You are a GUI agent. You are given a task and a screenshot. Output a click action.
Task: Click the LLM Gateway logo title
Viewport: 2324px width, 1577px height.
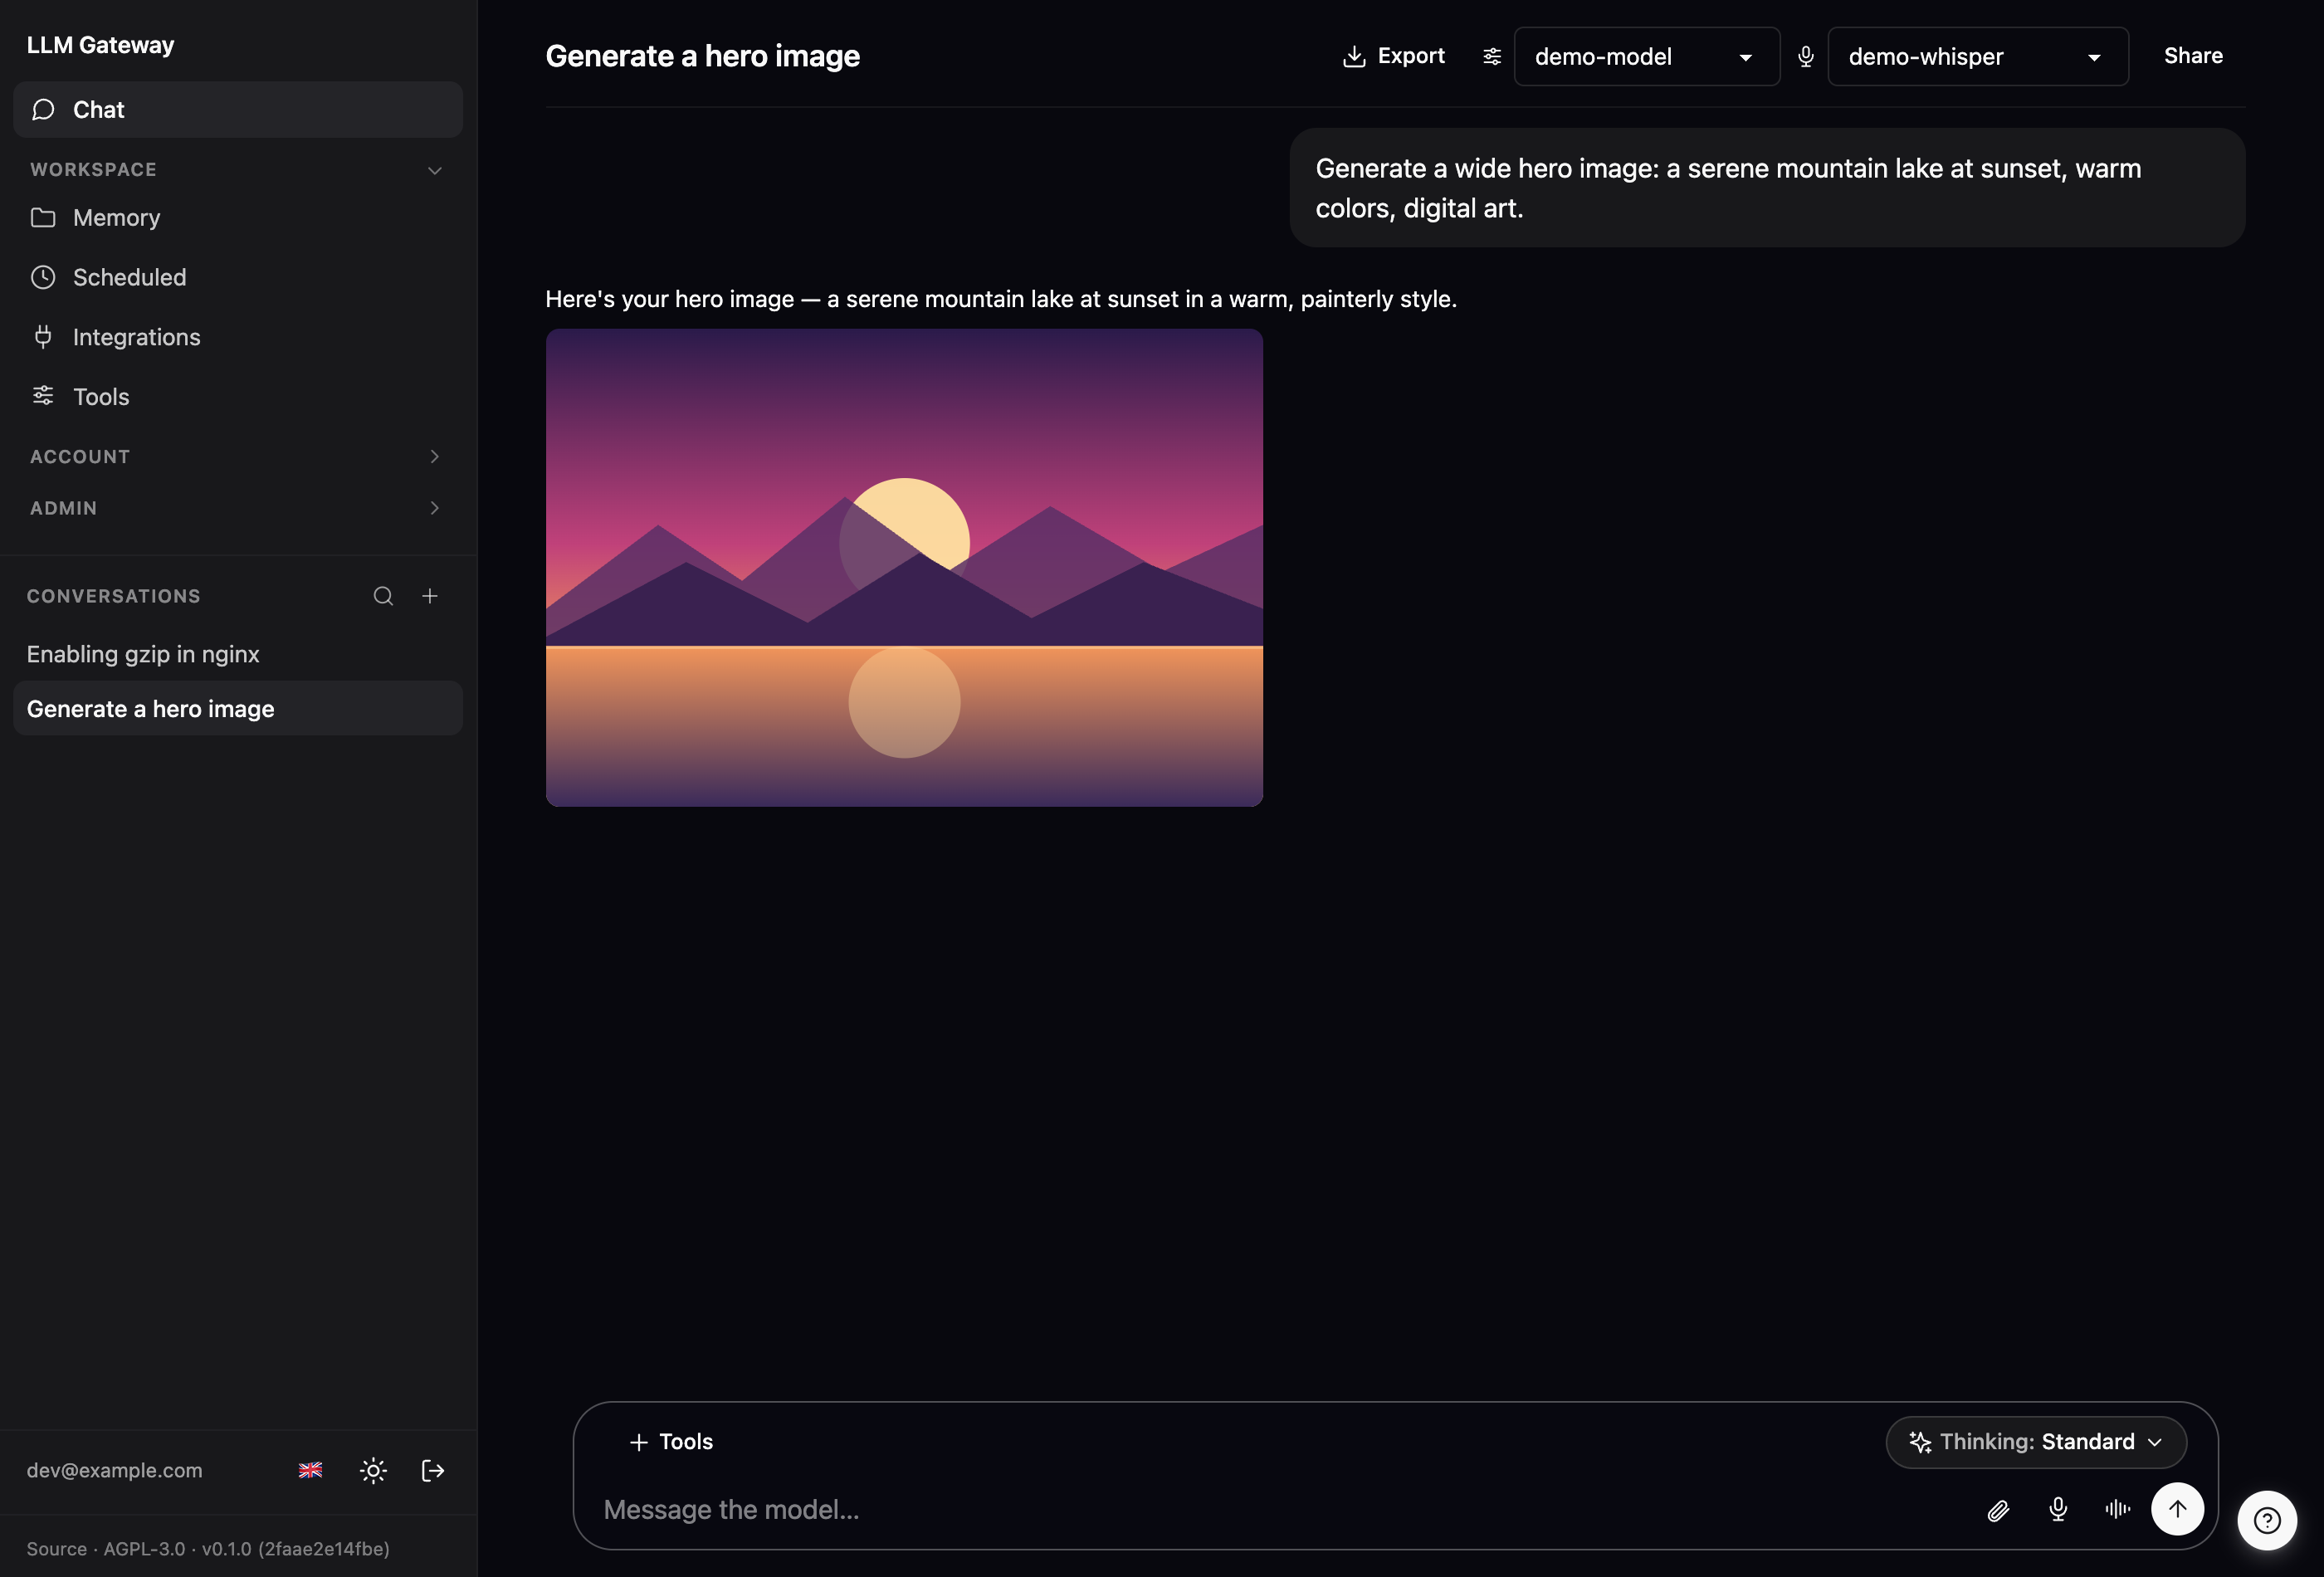click(x=100, y=45)
